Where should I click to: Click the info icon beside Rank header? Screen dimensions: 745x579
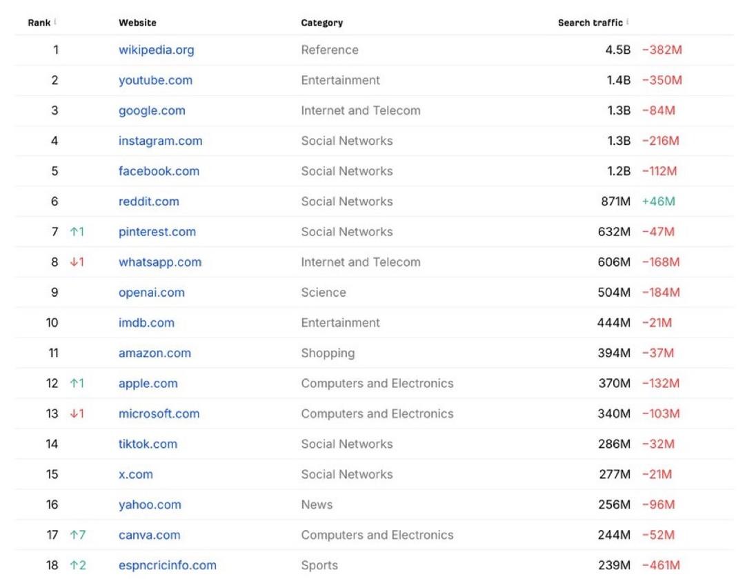click(54, 22)
